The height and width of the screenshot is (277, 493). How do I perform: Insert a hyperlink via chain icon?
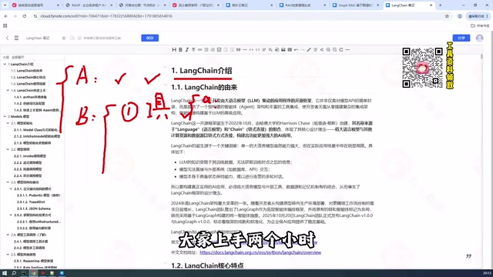click(200, 49)
